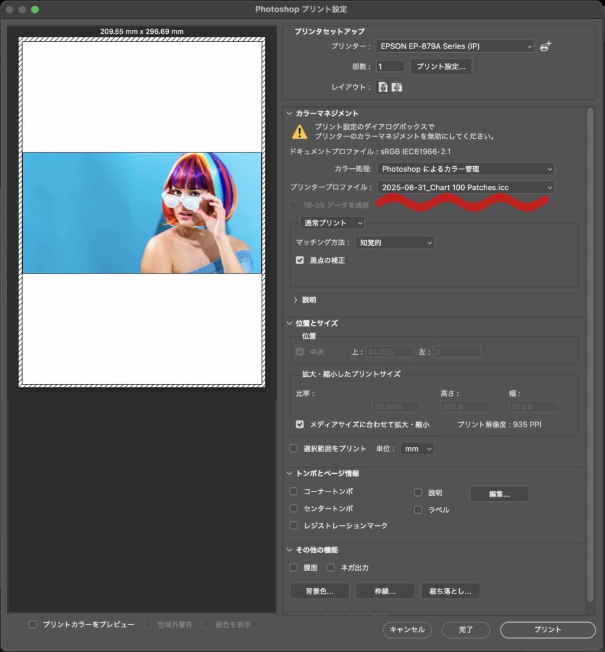605x652 pixels.
Task: Click the 背景色... button
Action: [x=319, y=591]
